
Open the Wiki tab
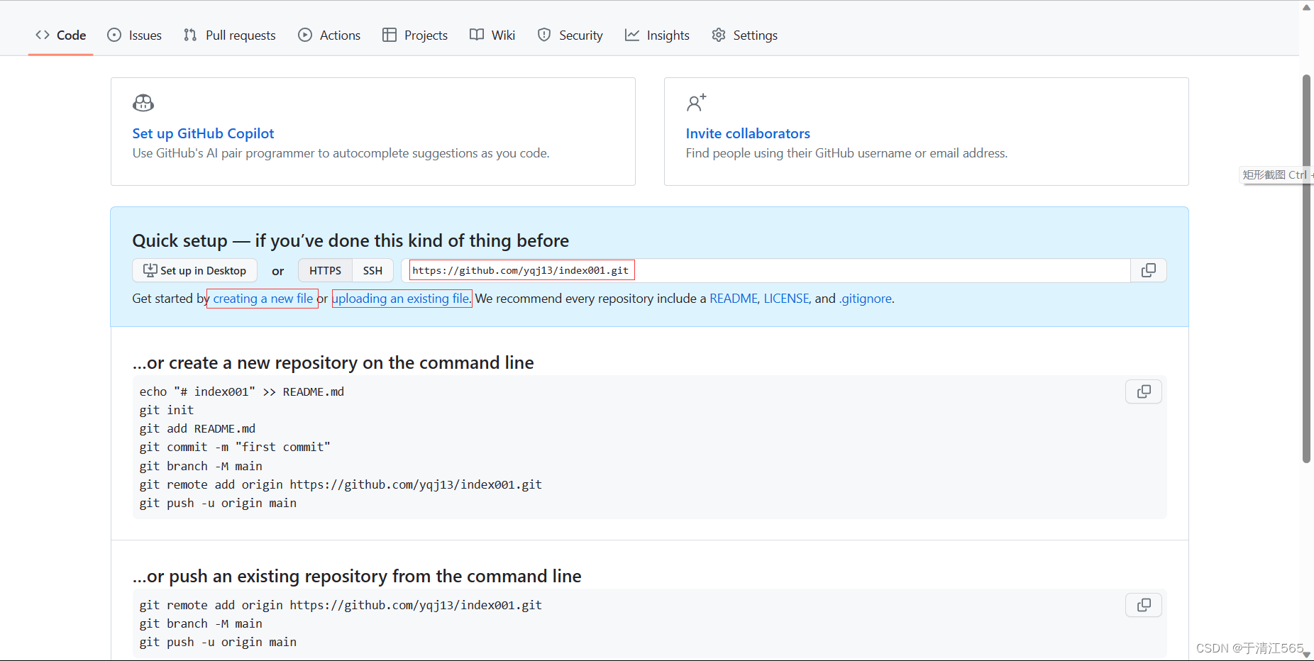(492, 35)
